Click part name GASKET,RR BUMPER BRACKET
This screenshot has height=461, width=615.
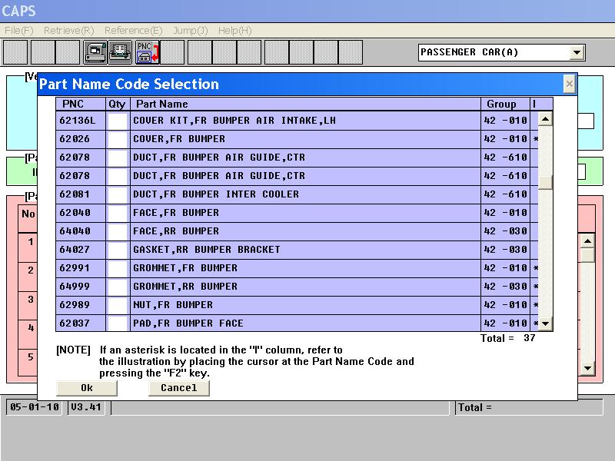[207, 250]
